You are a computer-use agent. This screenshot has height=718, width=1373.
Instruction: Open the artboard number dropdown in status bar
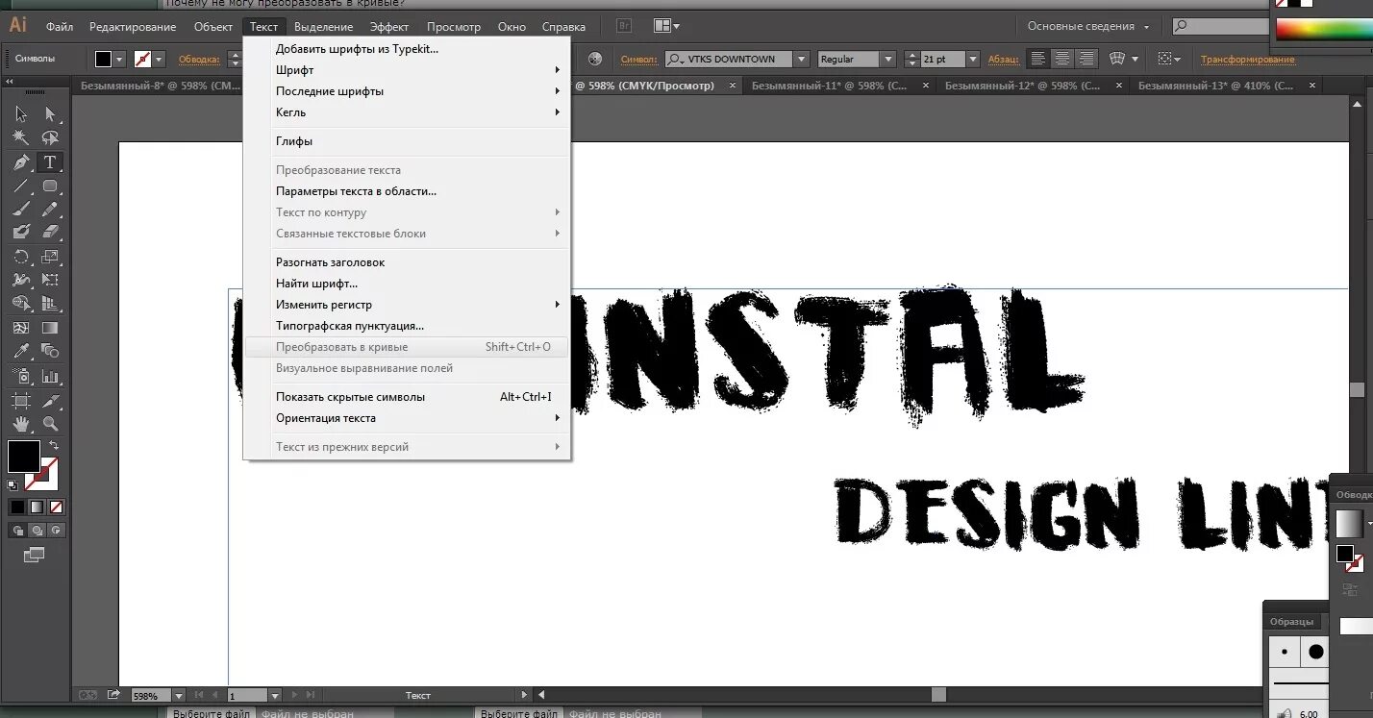[x=275, y=695]
